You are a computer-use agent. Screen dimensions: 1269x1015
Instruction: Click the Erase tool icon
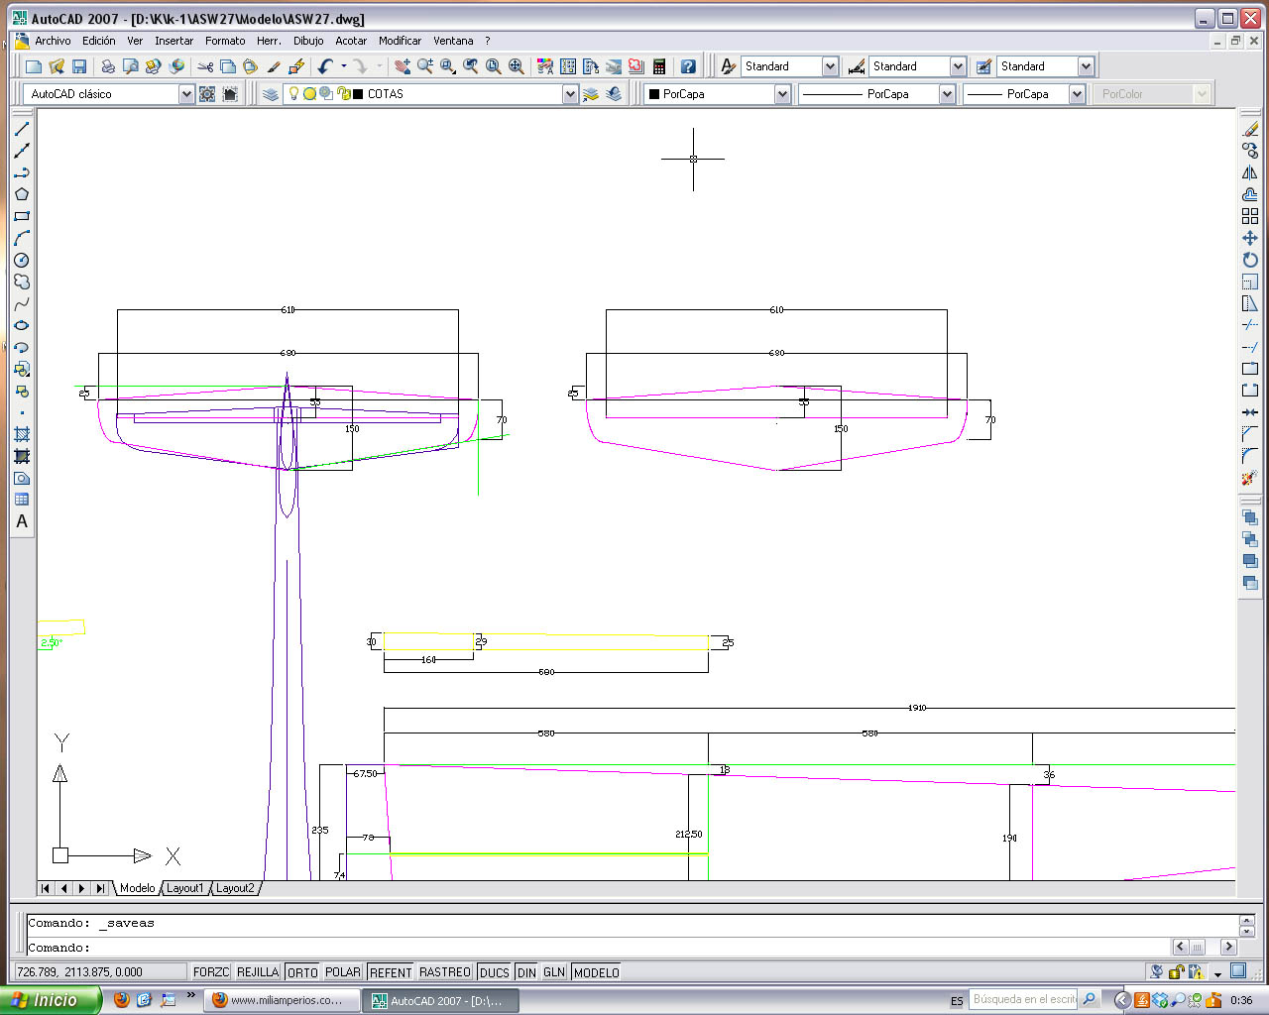[x=1250, y=129]
